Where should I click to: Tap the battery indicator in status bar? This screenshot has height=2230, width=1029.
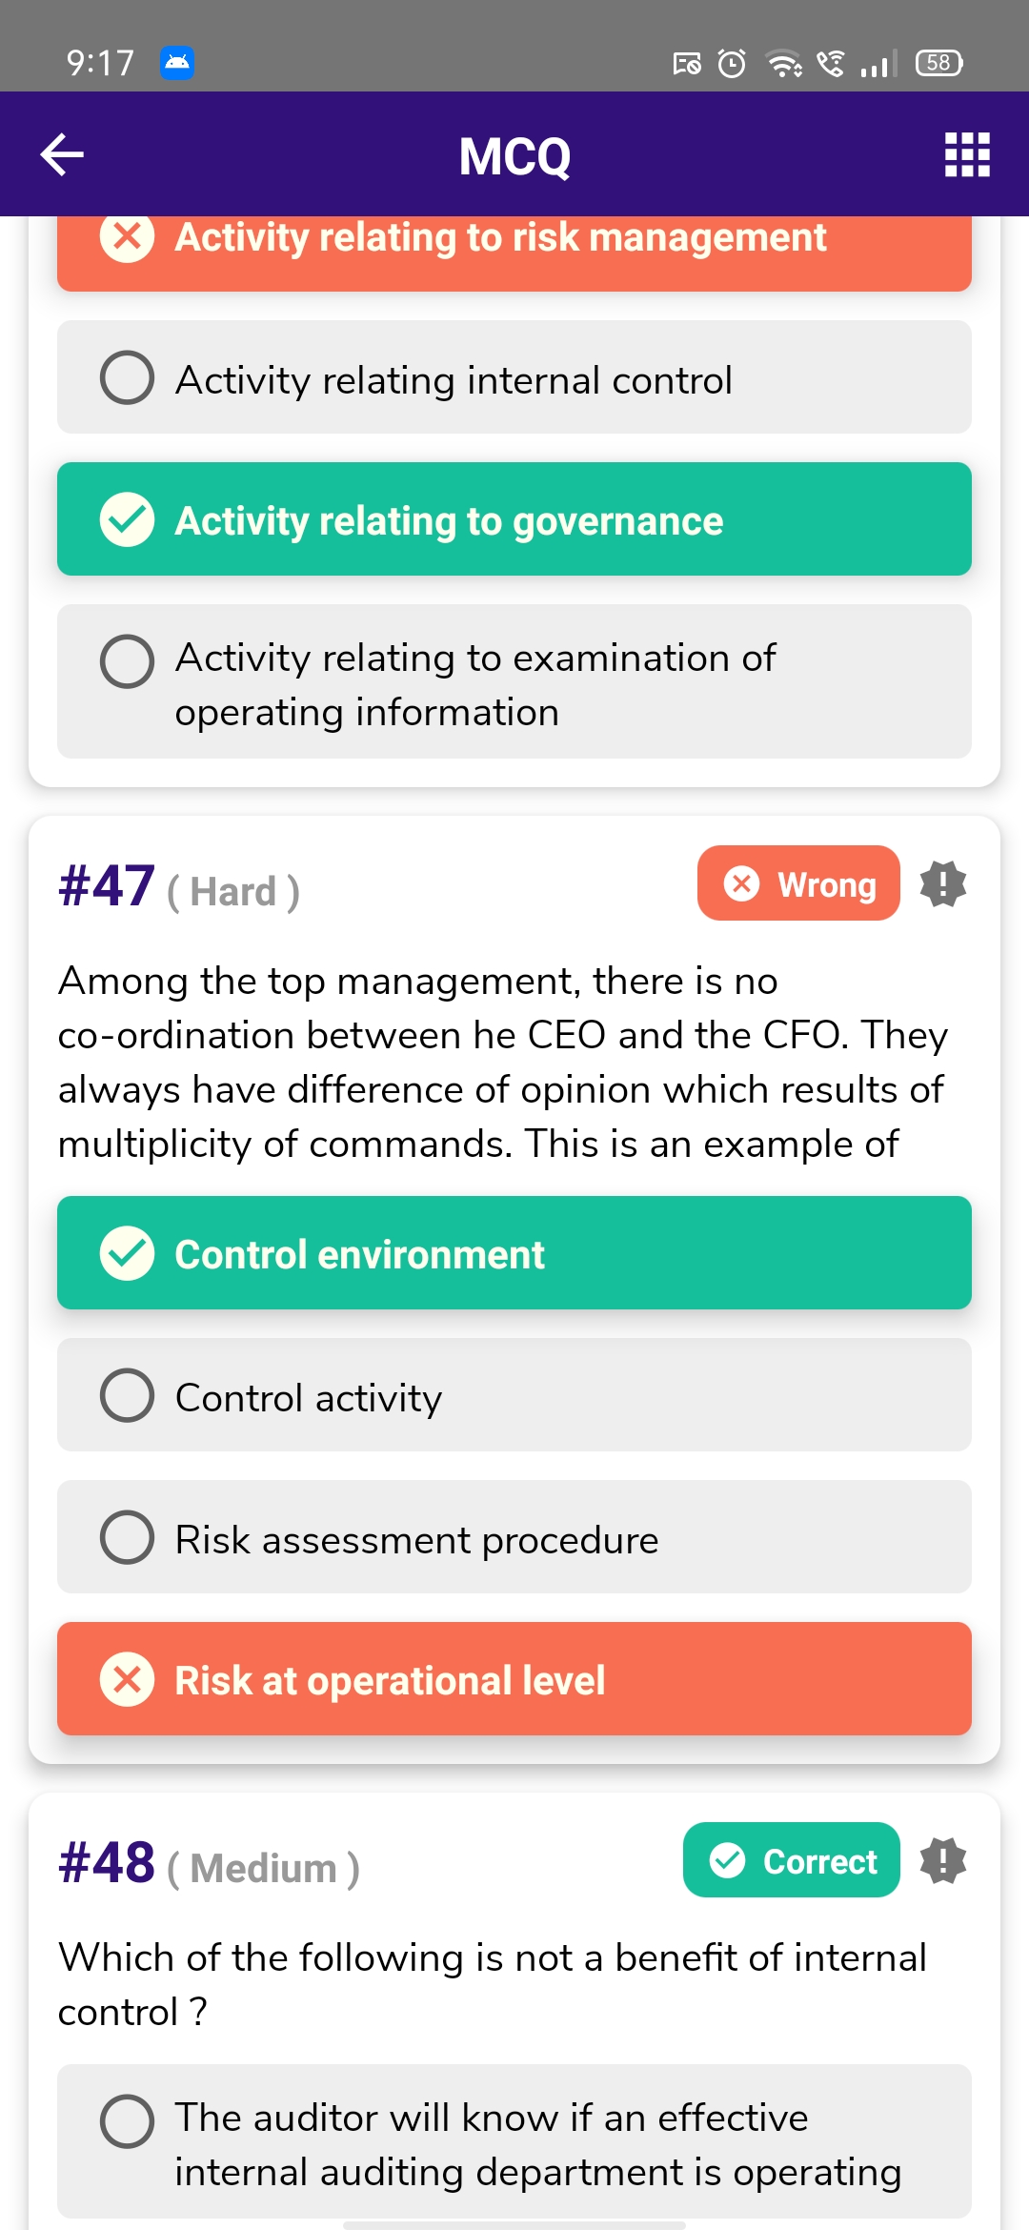pyautogui.click(x=938, y=63)
